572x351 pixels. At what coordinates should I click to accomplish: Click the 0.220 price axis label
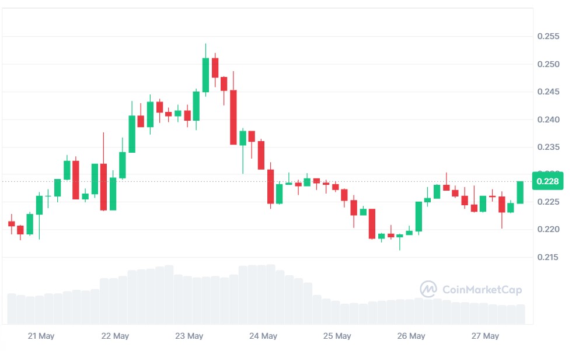pyautogui.click(x=548, y=229)
